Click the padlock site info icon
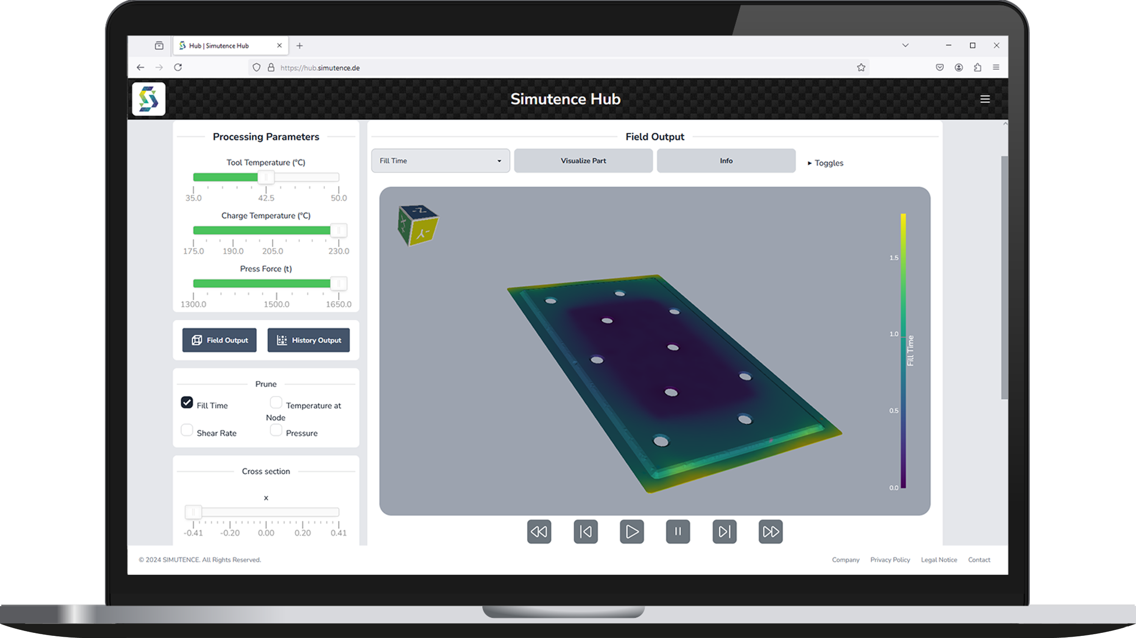1136x638 pixels. 271,67
